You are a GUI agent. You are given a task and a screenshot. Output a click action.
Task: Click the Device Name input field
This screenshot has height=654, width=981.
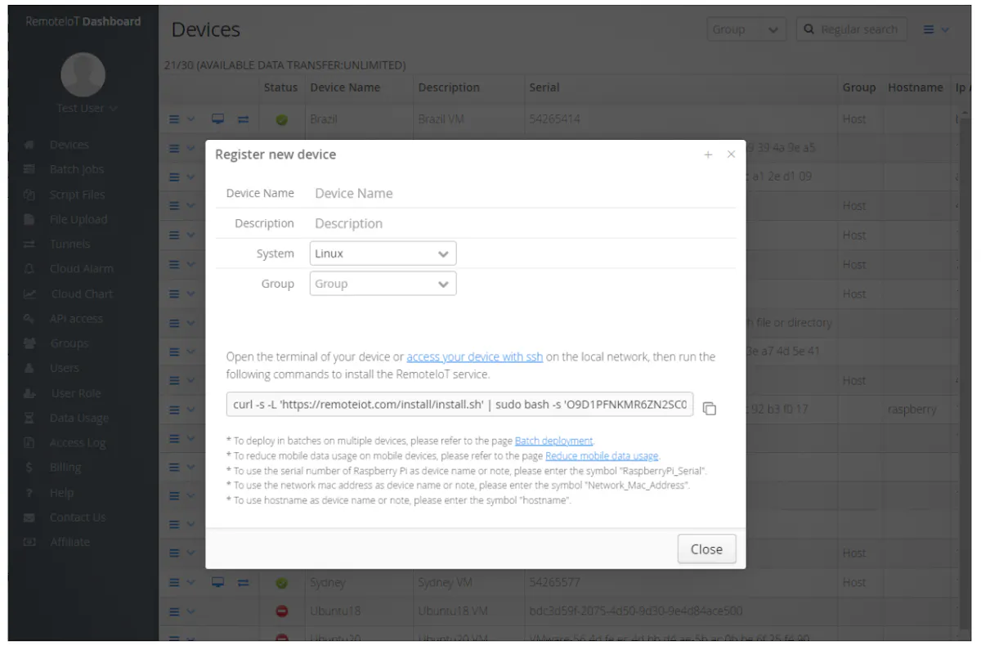[x=409, y=193]
